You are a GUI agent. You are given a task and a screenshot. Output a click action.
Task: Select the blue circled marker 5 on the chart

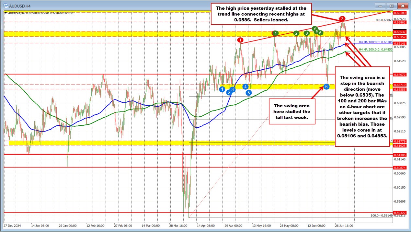coord(249,93)
